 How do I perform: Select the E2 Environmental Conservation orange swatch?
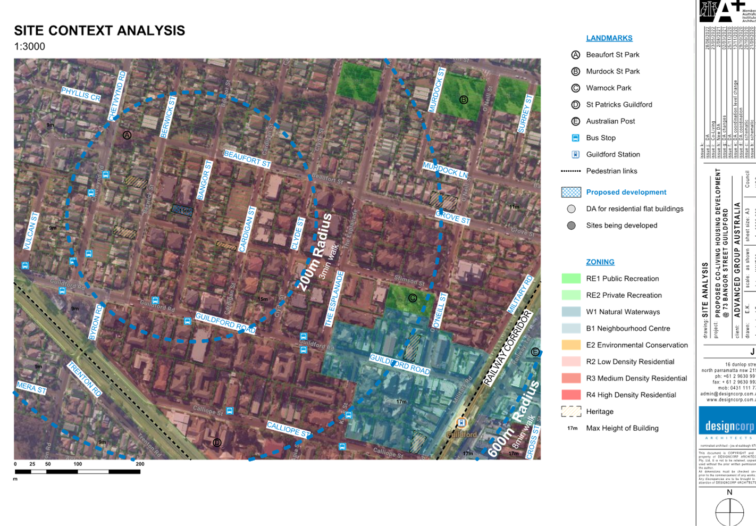571,345
